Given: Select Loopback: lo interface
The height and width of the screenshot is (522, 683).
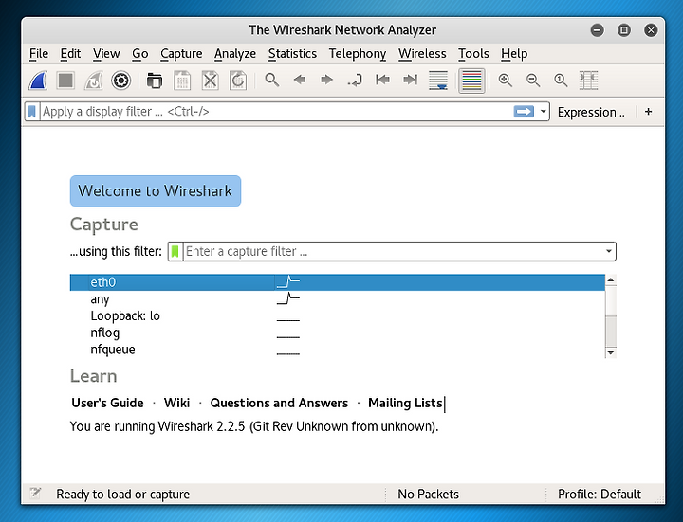Looking at the screenshot, I should coord(338,315).
